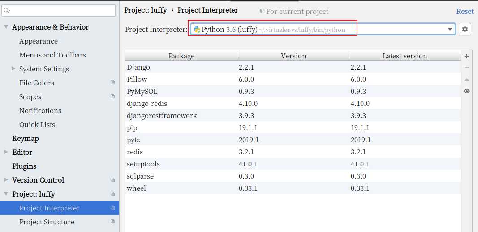Image resolution: width=478 pixels, height=232 pixels.
Task: Open the File Colors settings
Action: pyautogui.click(x=37, y=83)
